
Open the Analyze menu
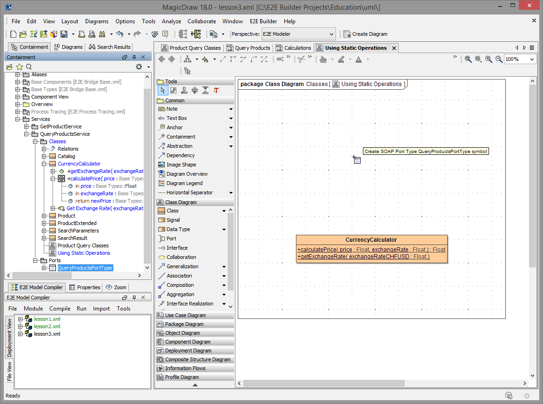(171, 21)
